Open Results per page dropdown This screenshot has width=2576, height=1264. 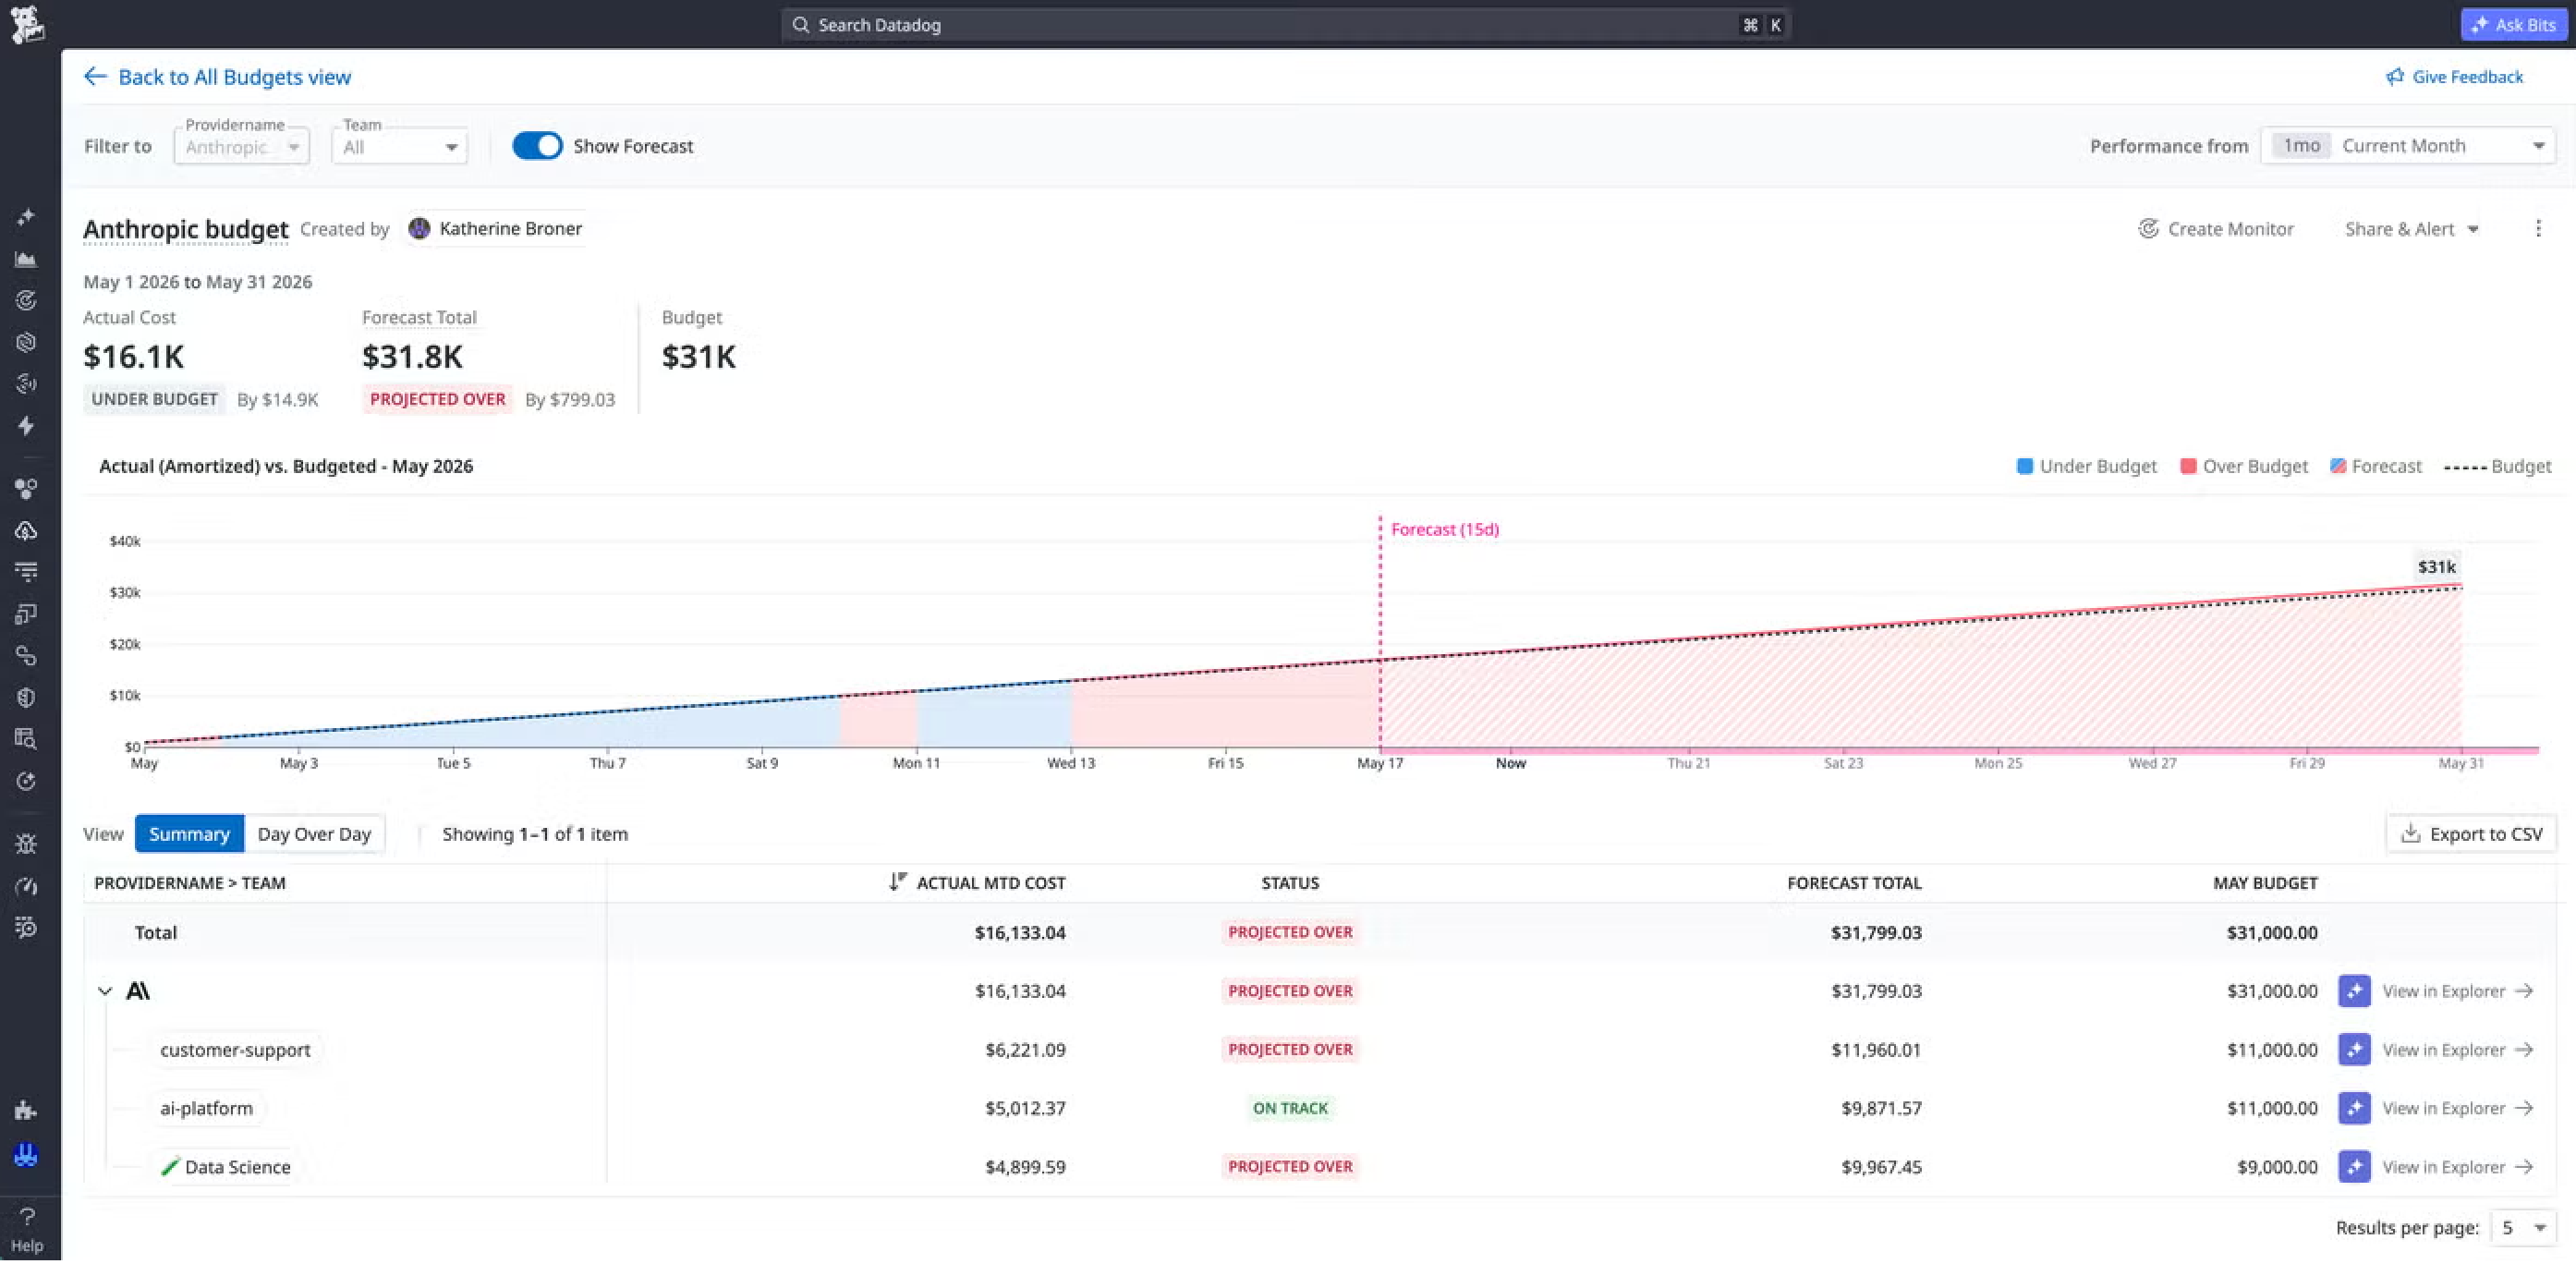click(x=2523, y=1227)
